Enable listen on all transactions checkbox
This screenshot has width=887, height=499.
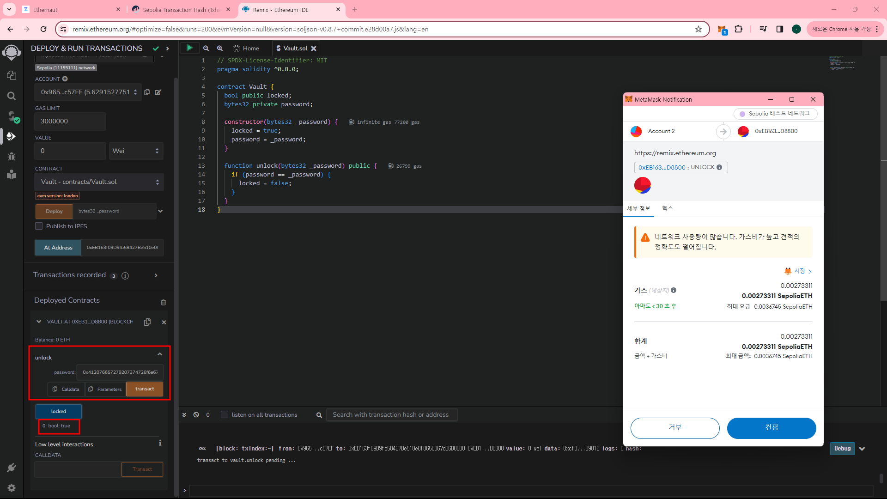(225, 415)
